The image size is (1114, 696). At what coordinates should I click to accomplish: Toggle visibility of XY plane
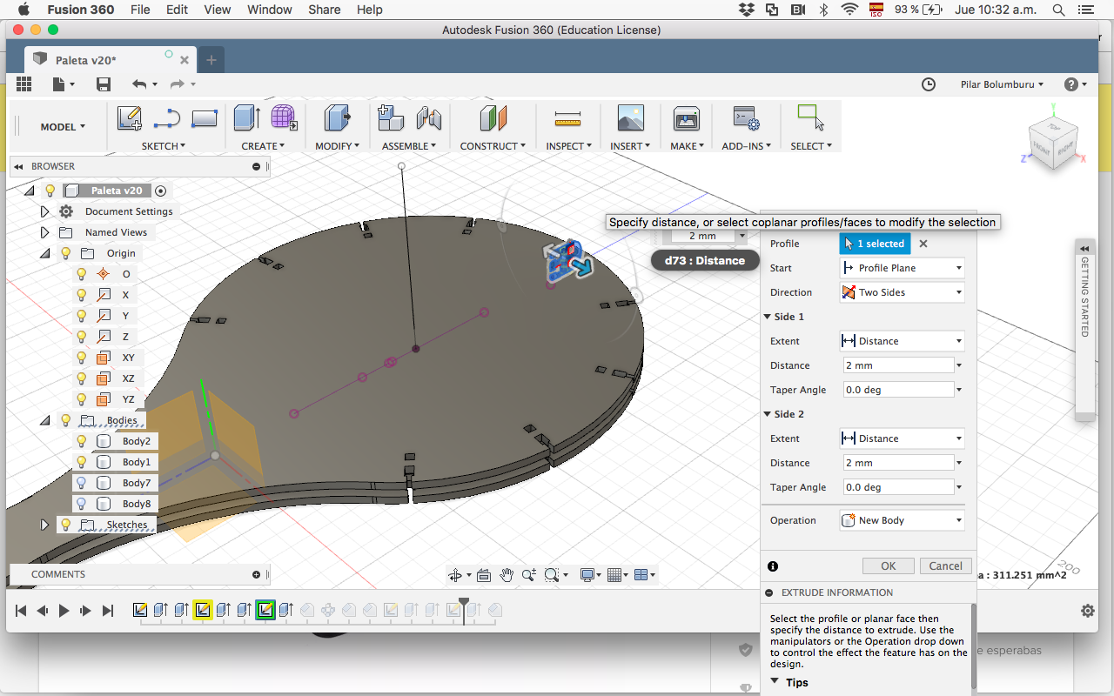tap(82, 358)
